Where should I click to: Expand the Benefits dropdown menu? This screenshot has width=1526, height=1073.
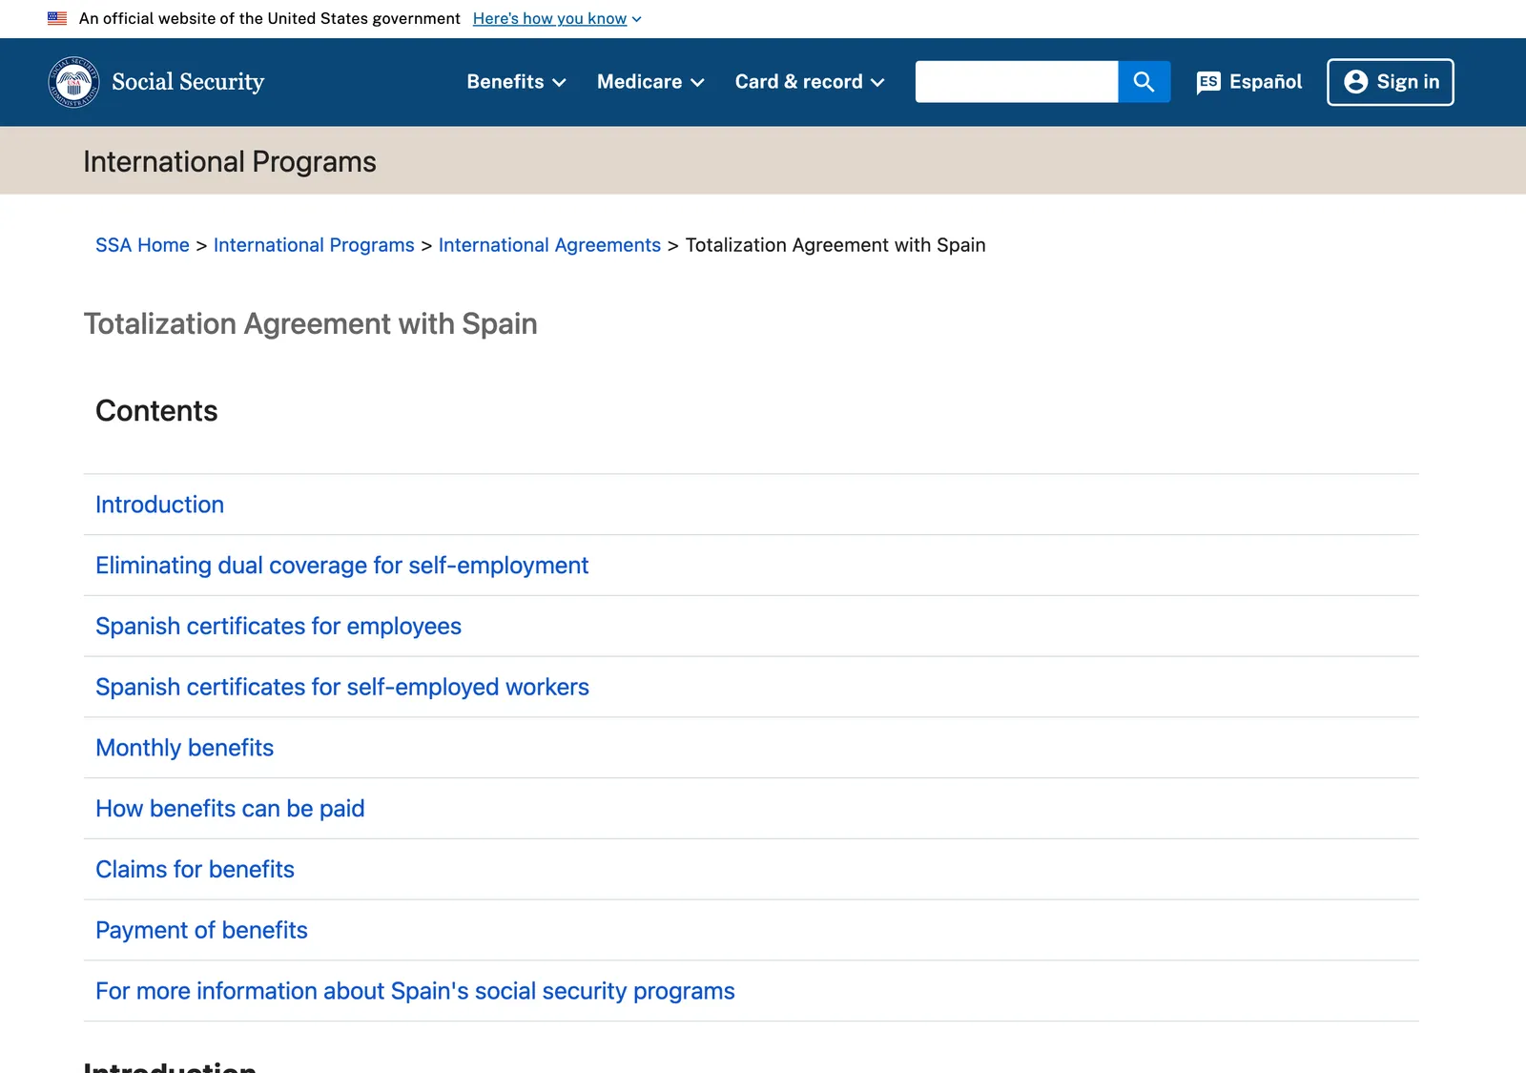click(x=516, y=82)
